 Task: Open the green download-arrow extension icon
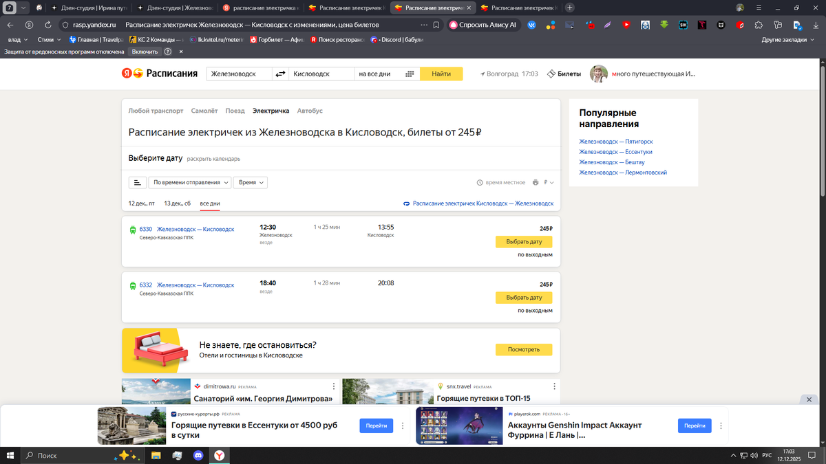[x=664, y=25]
